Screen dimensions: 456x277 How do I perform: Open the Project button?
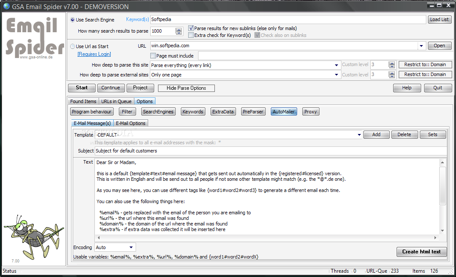tap(140, 88)
